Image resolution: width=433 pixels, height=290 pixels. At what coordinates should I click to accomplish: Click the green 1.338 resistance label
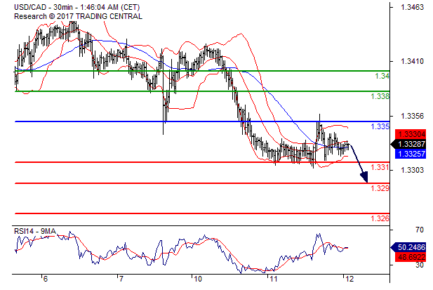point(380,96)
